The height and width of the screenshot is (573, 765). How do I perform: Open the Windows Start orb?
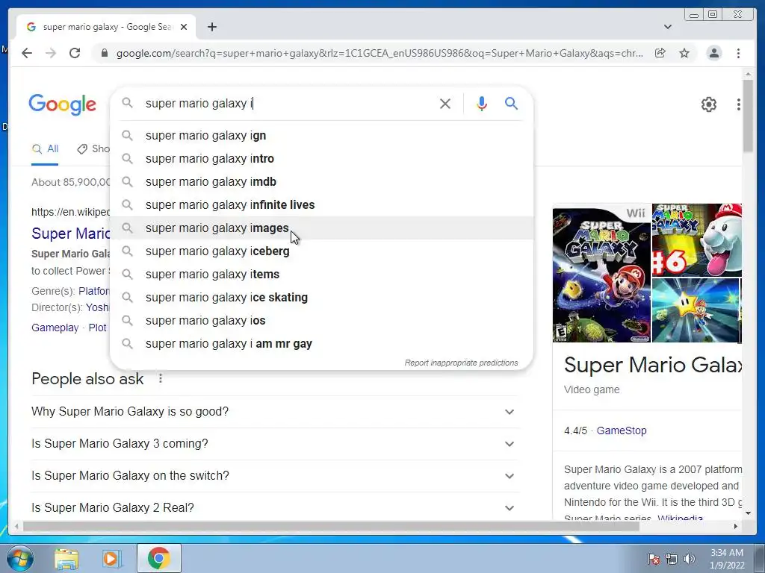pyautogui.click(x=20, y=558)
